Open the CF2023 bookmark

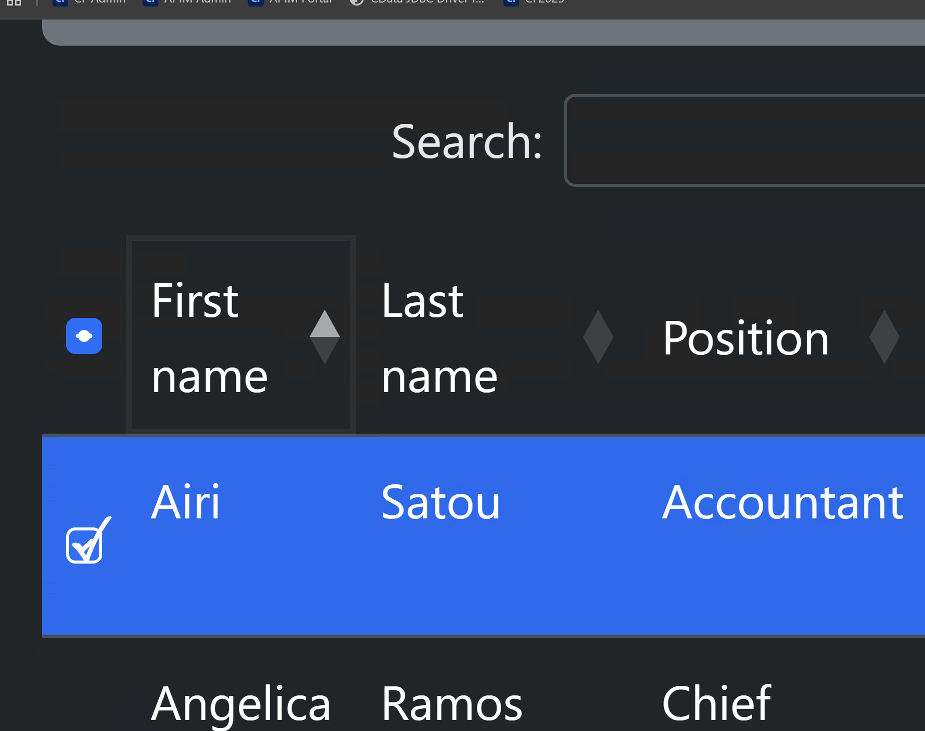[x=535, y=3]
